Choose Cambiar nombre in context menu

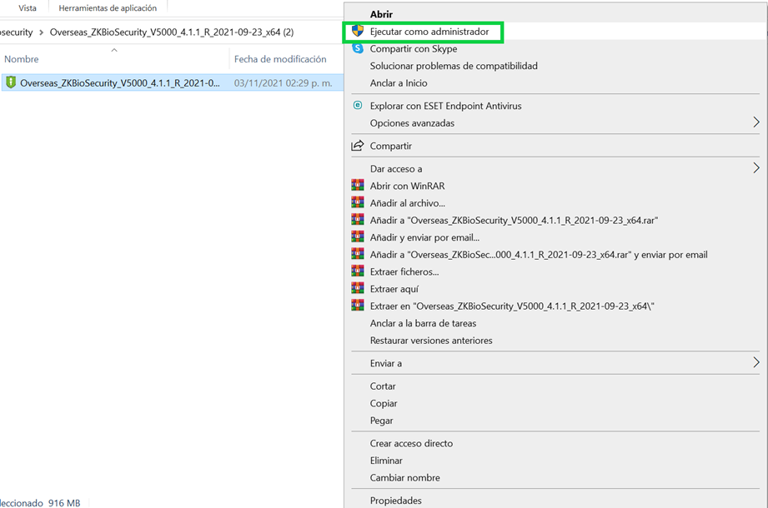click(405, 478)
